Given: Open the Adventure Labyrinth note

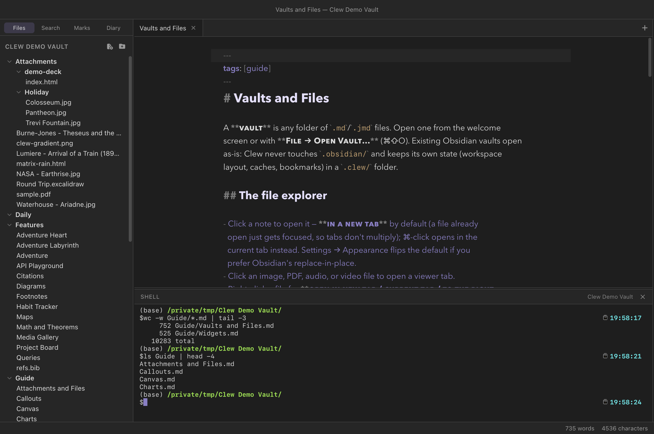Looking at the screenshot, I should [48, 246].
